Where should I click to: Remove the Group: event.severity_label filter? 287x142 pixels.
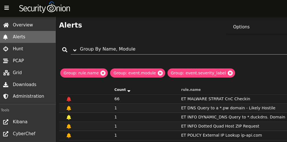[230, 73]
